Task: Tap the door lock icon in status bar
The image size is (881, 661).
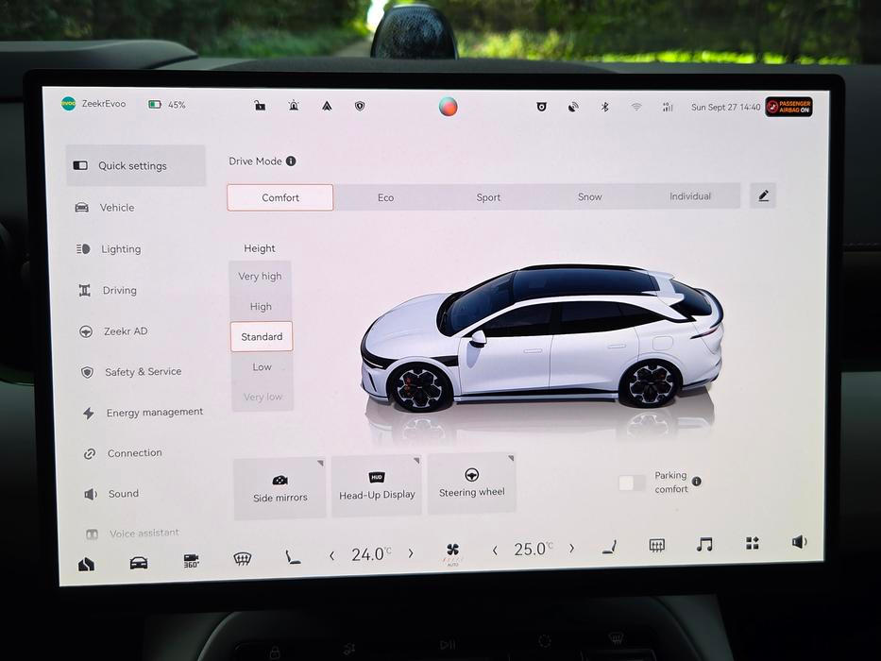Action: (x=260, y=105)
